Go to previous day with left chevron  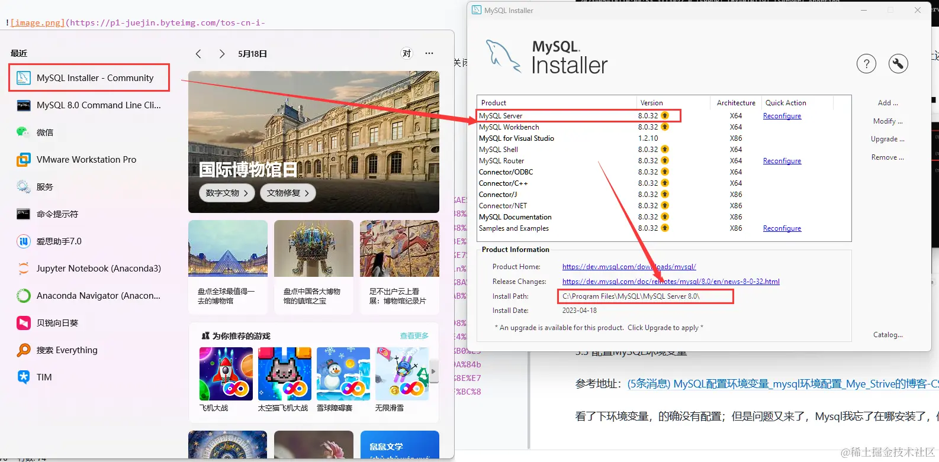(198, 54)
